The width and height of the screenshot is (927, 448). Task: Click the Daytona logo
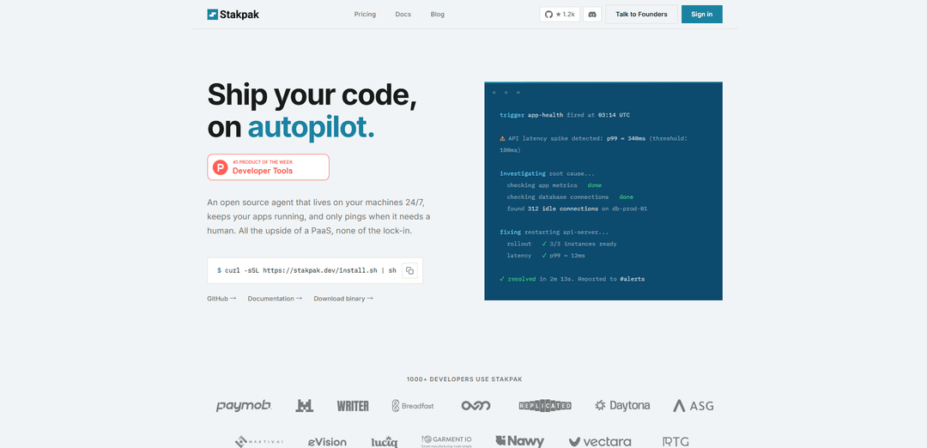[622, 405]
